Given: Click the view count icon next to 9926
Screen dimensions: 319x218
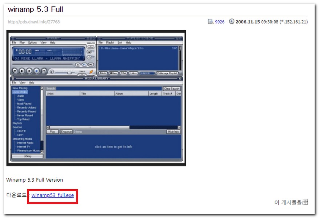Looking at the screenshot, I should point(210,22).
